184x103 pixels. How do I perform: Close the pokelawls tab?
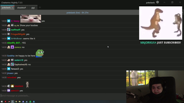(12, 8)
